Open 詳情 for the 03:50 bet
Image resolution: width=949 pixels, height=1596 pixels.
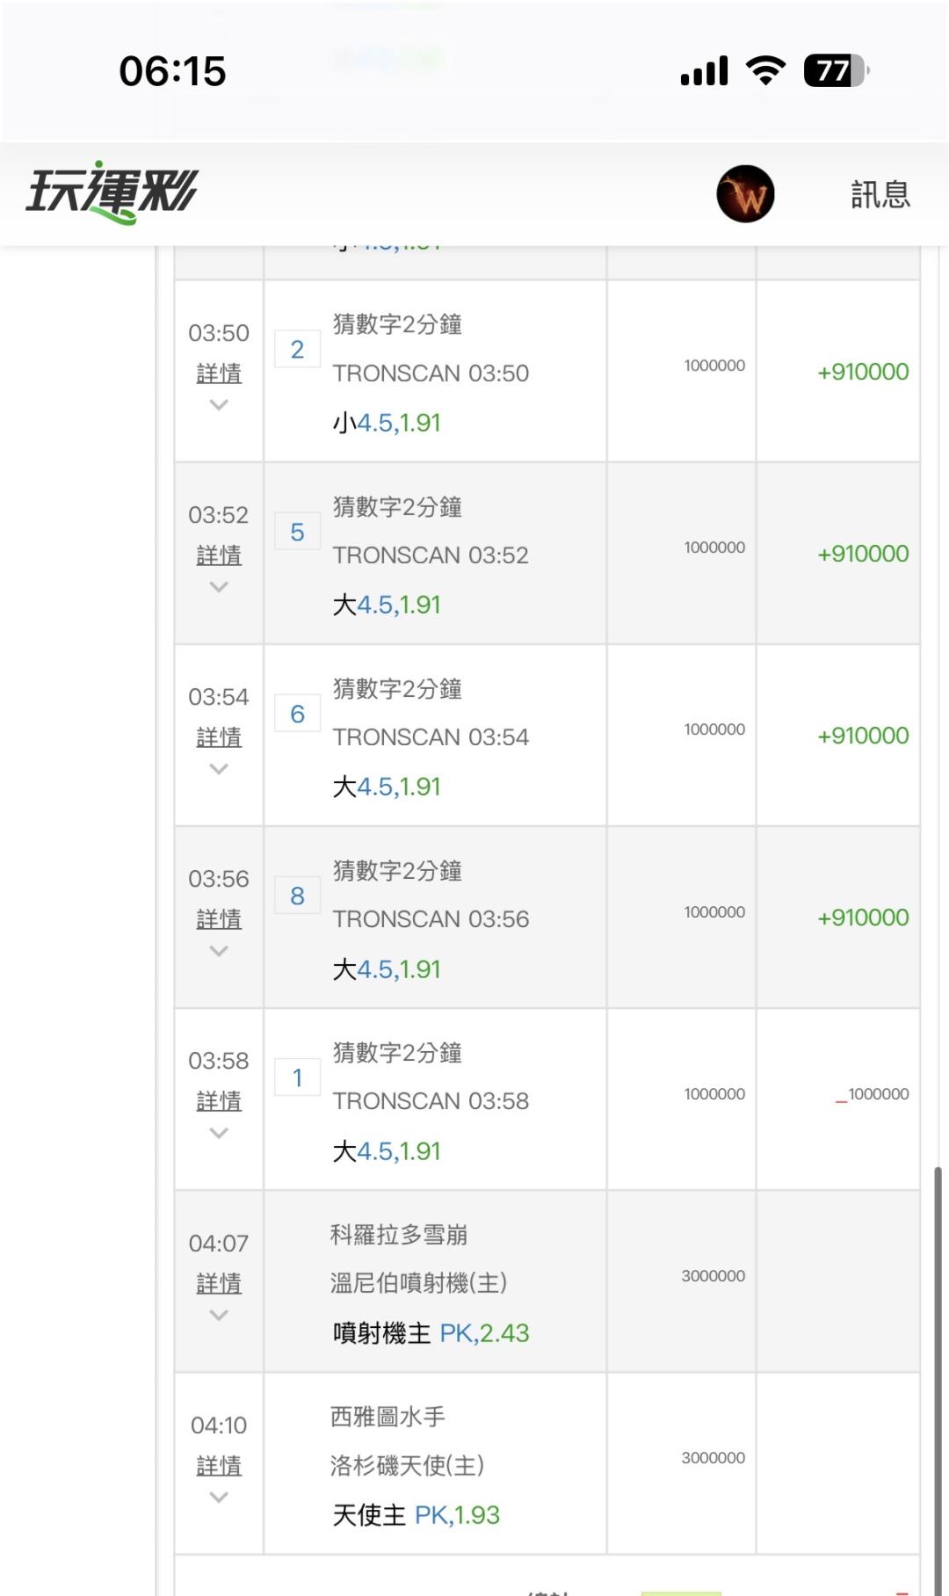[219, 374]
